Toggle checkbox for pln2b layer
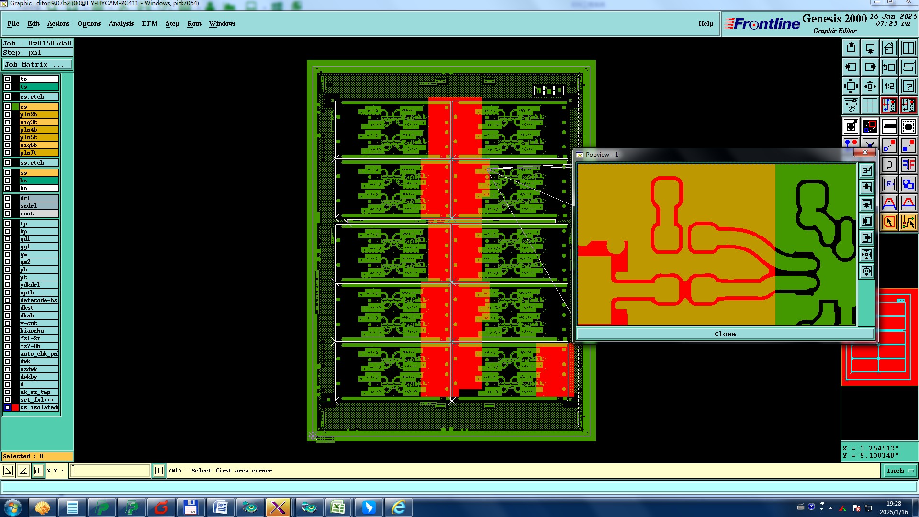Image resolution: width=919 pixels, height=517 pixels. point(8,114)
